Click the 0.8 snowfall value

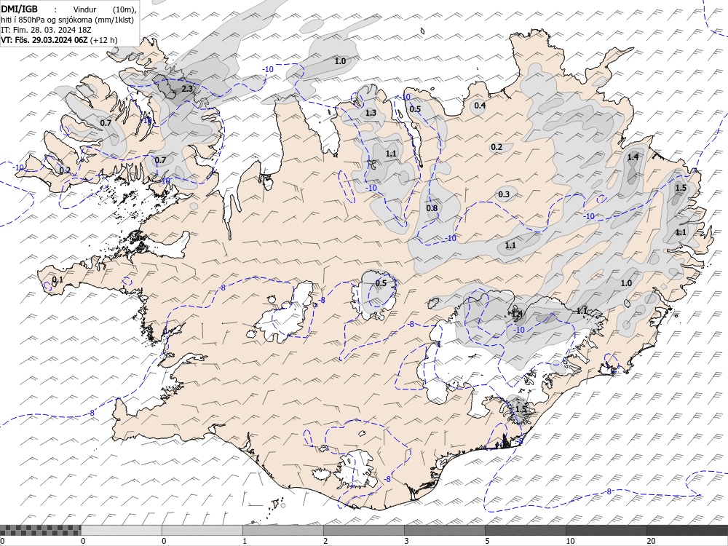tap(432, 208)
